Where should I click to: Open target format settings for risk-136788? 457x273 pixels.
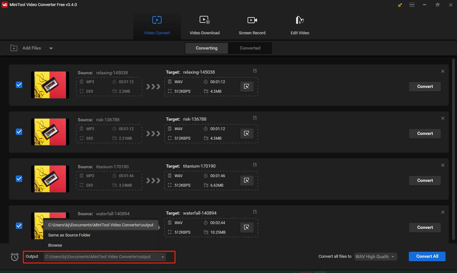(x=247, y=133)
